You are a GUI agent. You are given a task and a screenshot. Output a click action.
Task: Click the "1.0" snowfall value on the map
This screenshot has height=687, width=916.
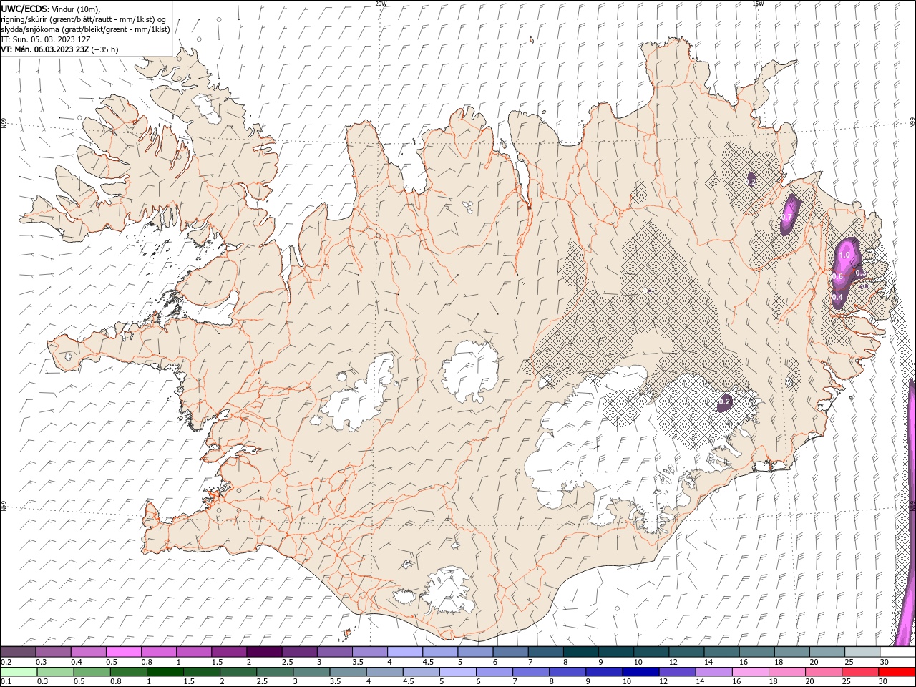click(844, 255)
